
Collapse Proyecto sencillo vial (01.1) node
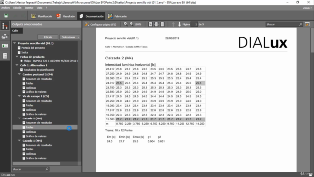[x=14, y=43]
